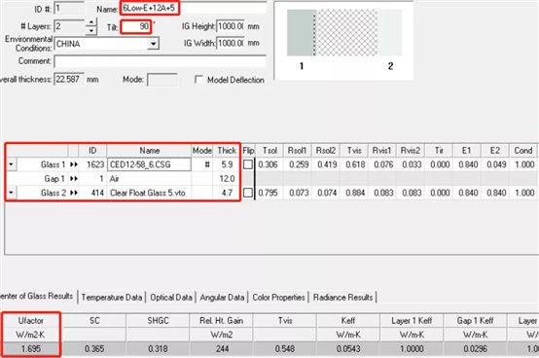Click the Name column header in layer table

click(x=149, y=151)
